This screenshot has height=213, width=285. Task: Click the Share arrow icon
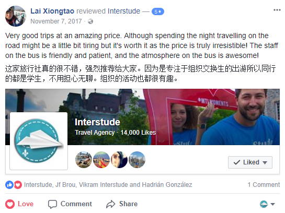(111, 204)
